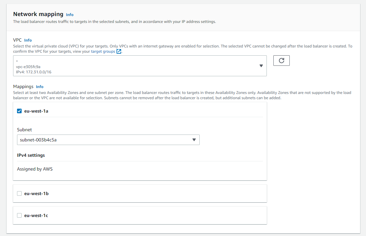Click the refresh VPC list button
The height and width of the screenshot is (236, 366).
281,61
